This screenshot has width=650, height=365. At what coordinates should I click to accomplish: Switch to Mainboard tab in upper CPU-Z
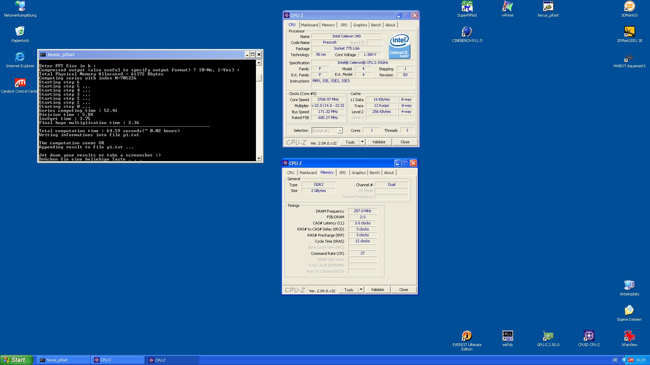pos(309,25)
